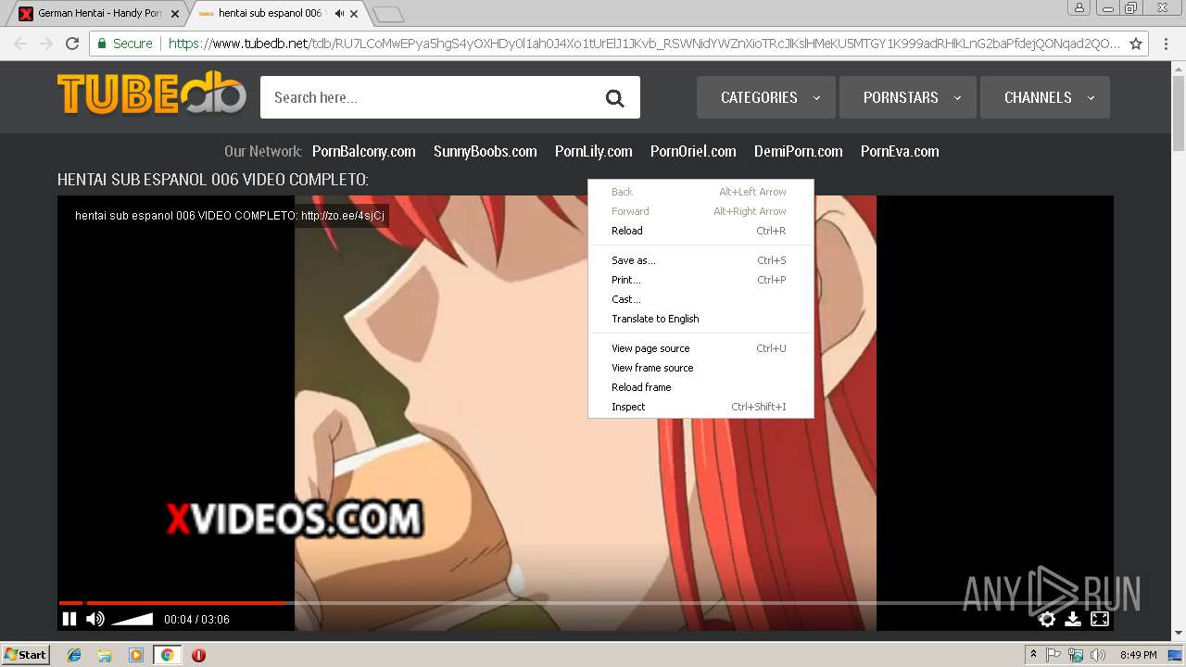Click the Chrome taskbar icon
This screenshot has height=667, width=1186.
167,655
